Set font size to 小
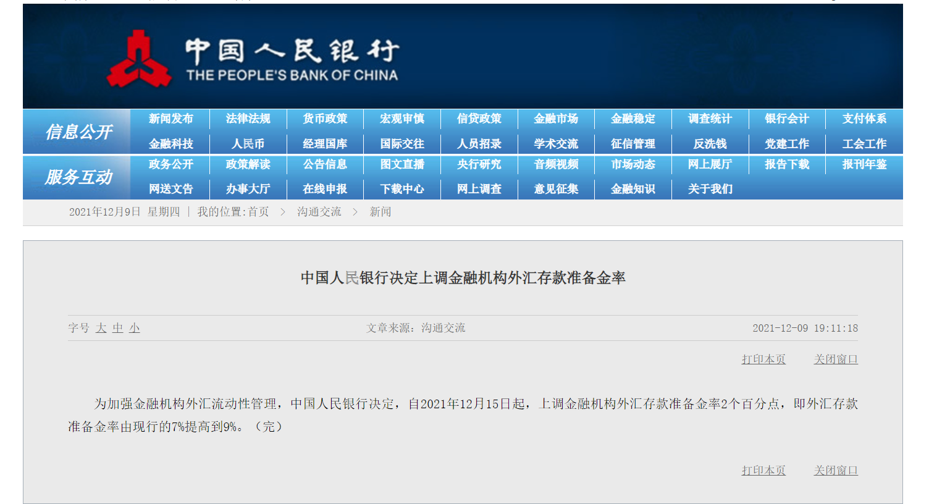Viewport: 929px width, 504px height. coord(135,328)
